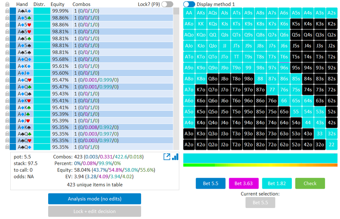Viewport: 340px width, 219px height.
Task: Click the lock icon for the A♦J♦ row
Action: click(x=7, y=73)
